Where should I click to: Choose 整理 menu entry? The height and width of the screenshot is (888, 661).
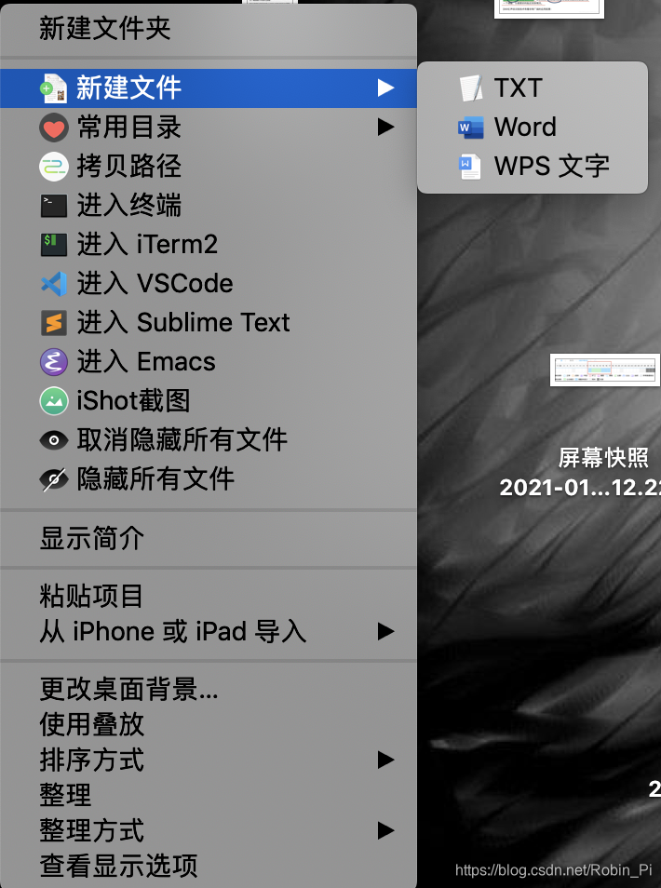[x=209, y=795]
